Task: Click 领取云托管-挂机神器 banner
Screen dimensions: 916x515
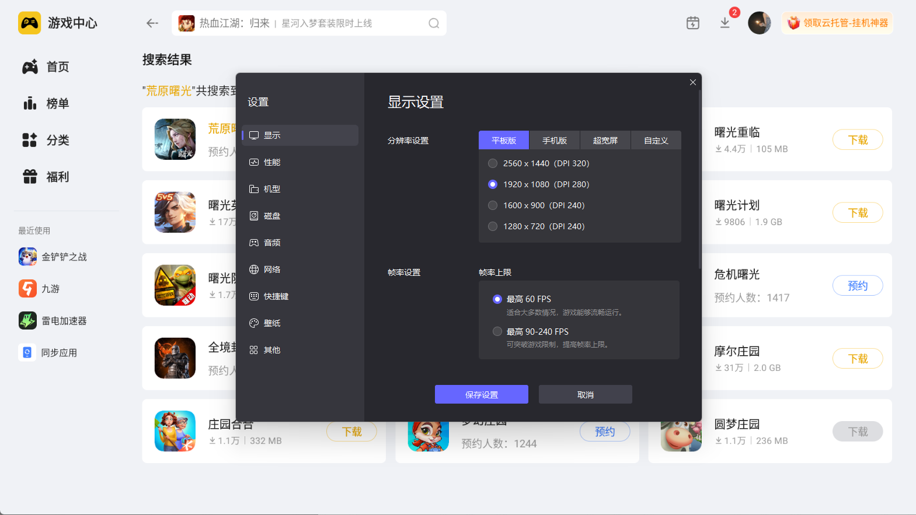Action: tap(837, 23)
